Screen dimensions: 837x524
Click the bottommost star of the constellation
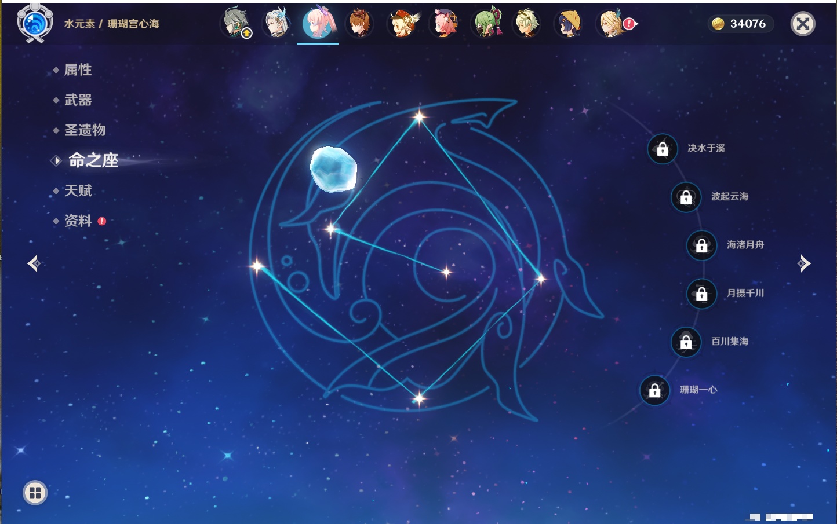click(418, 398)
